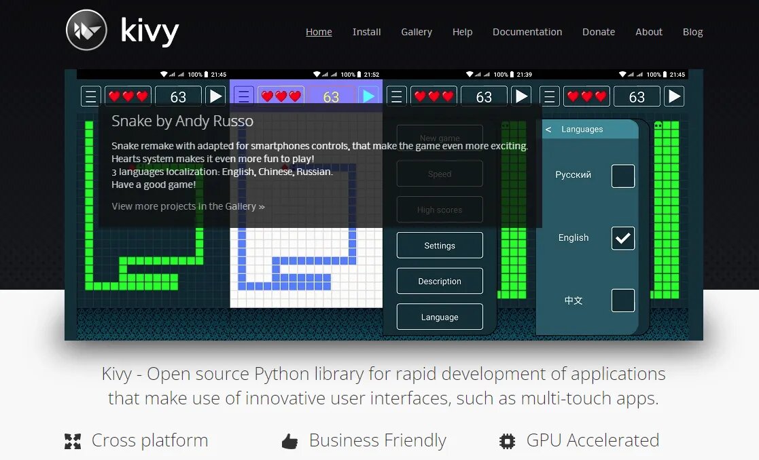This screenshot has width=759, height=460.
Task: Click score 63 in the third game screen
Action: click(x=484, y=96)
